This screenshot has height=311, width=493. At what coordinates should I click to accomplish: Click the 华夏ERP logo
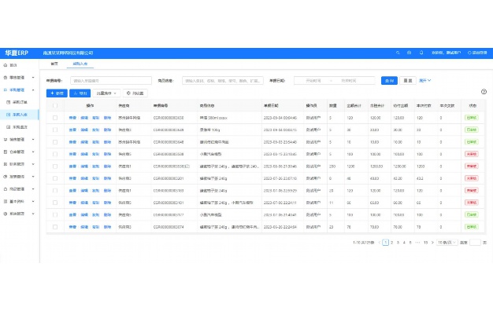17,53
